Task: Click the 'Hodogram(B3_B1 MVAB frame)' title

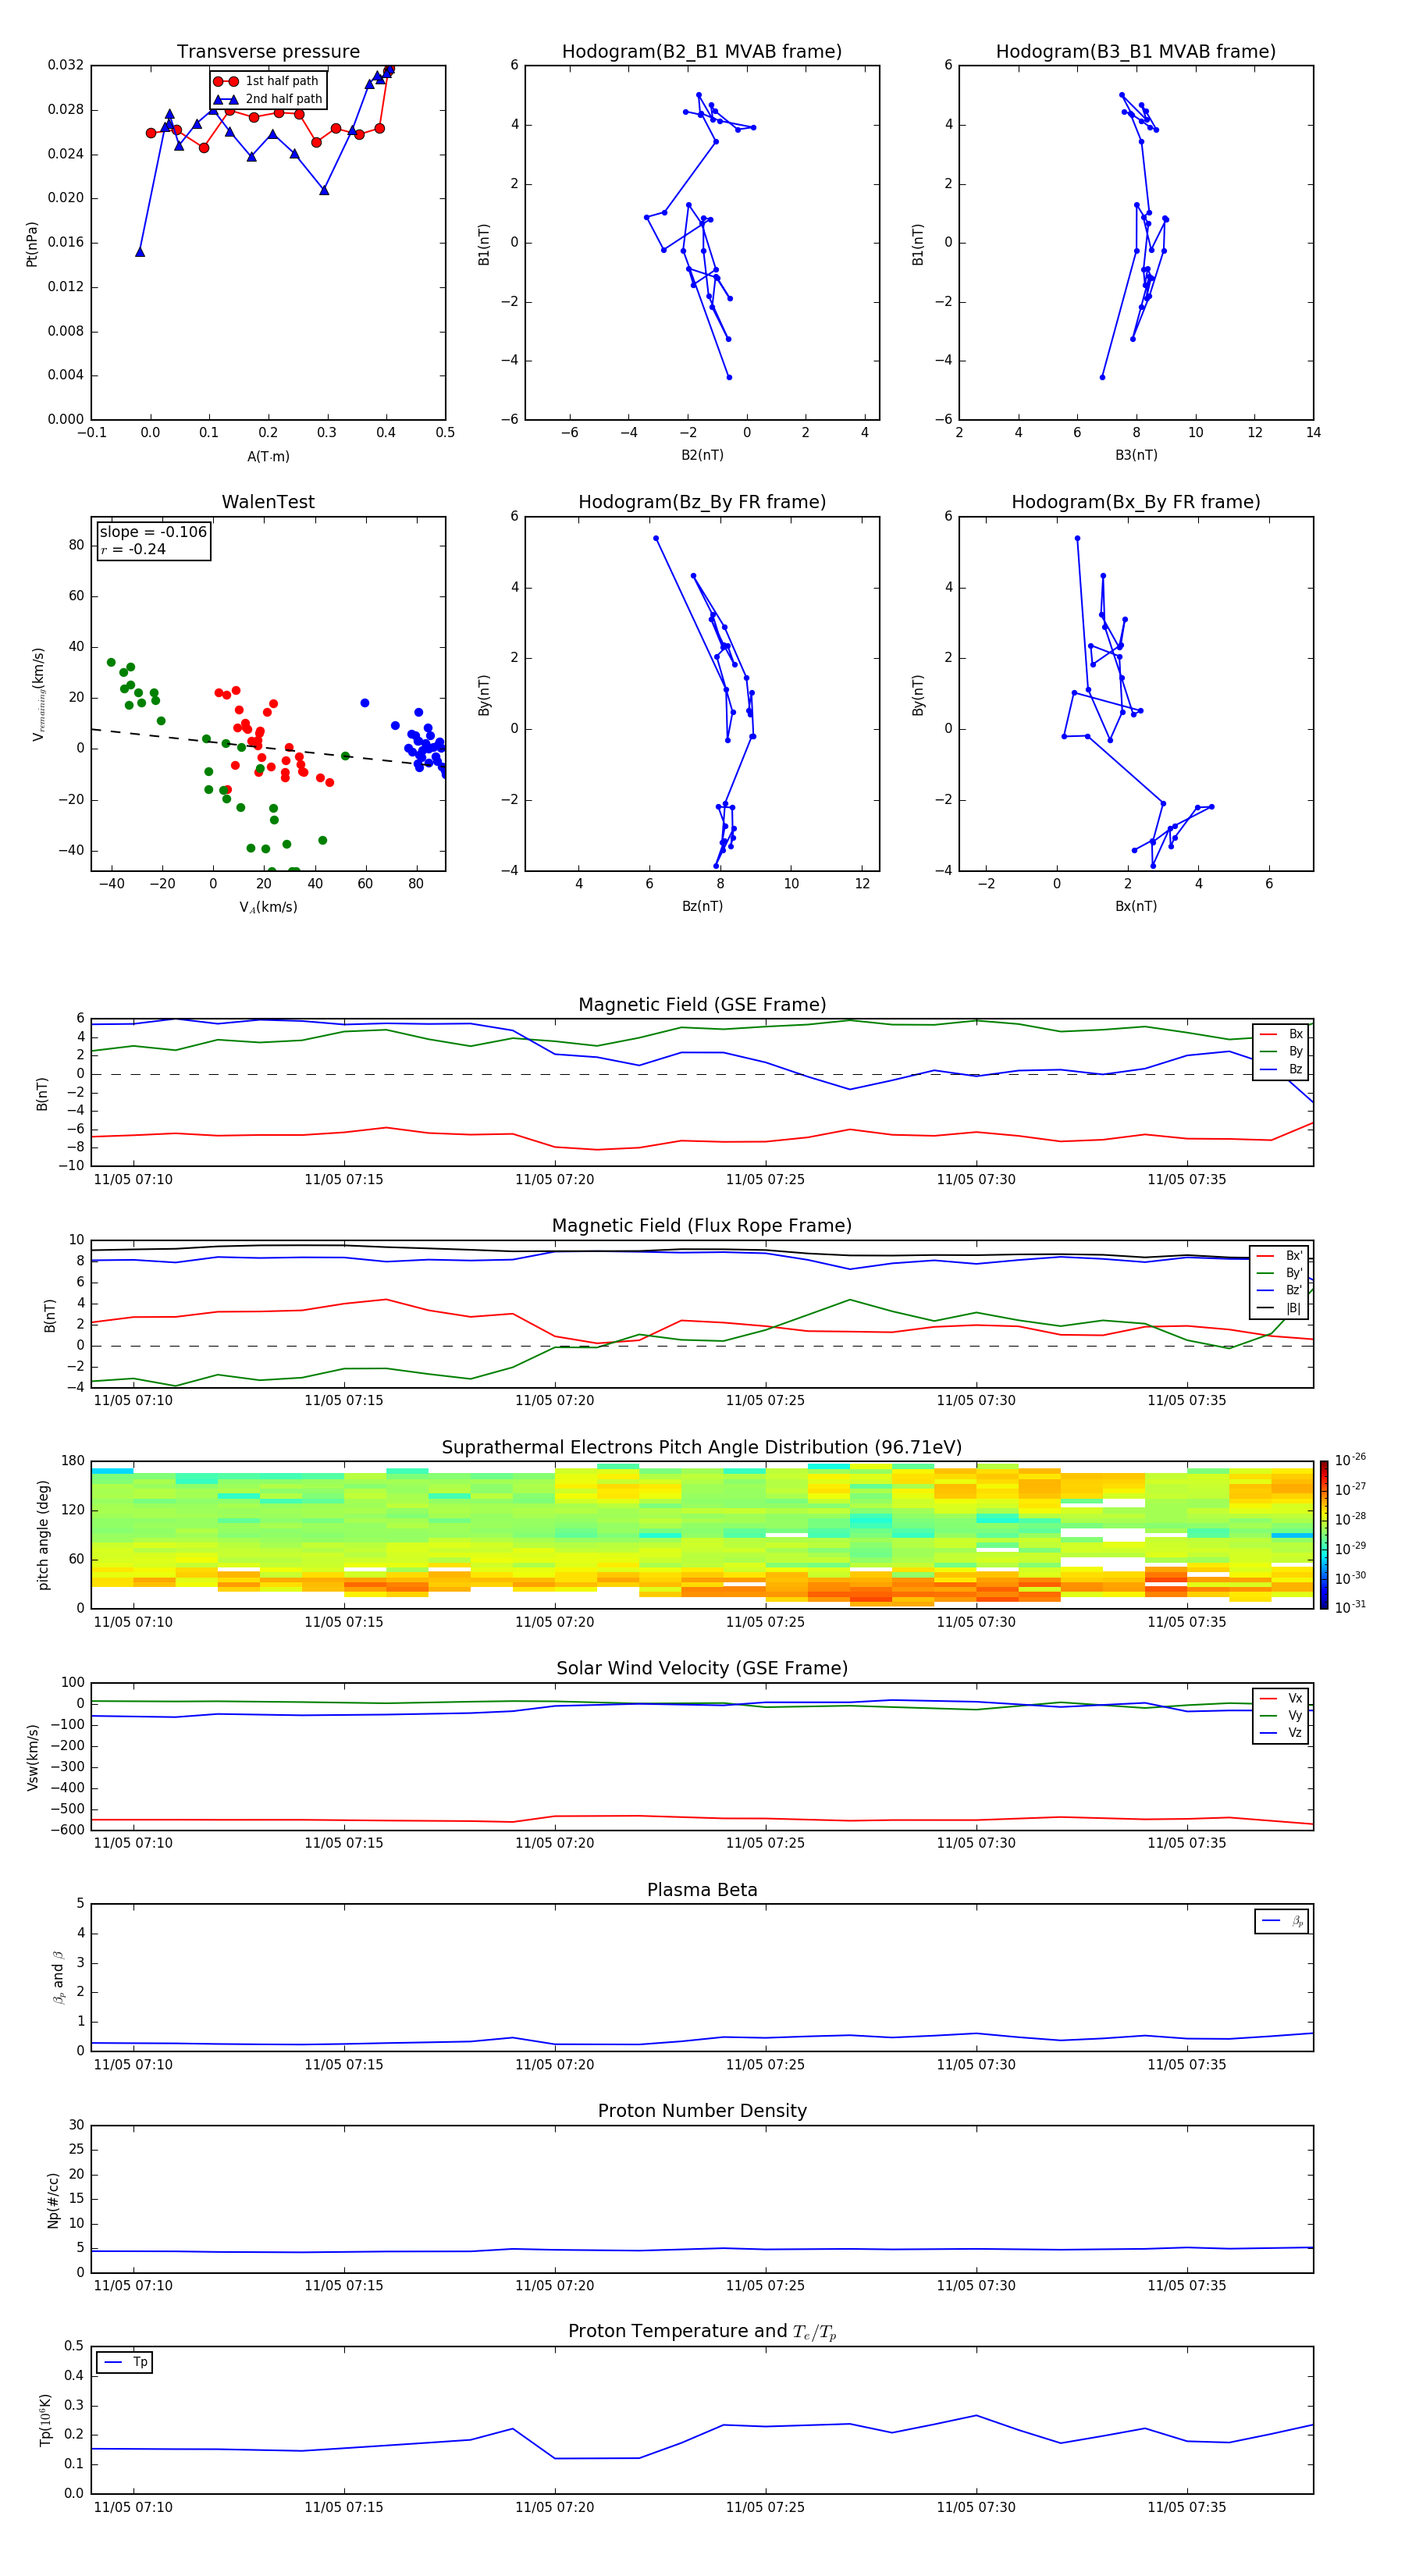Action: (x=1136, y=52)
